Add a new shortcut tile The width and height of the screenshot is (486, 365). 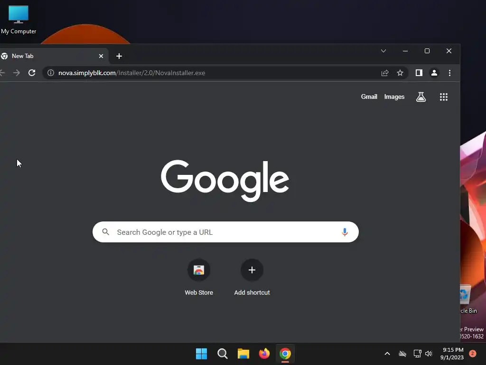click(x=252, y=277)
